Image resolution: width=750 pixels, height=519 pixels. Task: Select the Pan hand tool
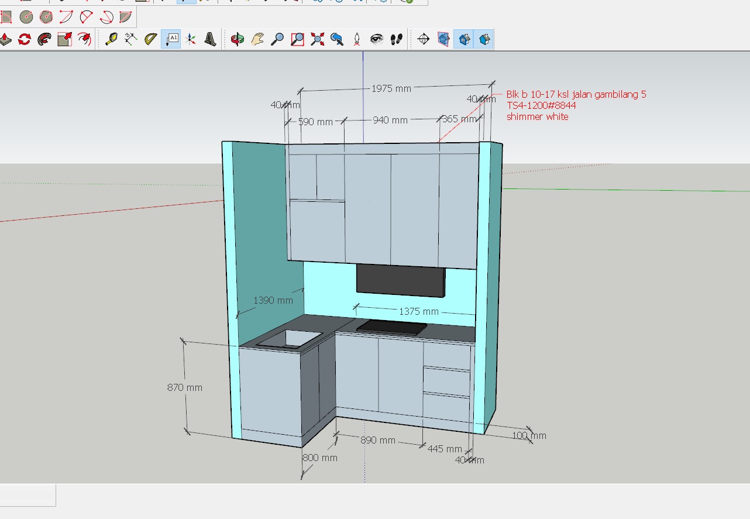point(257,39)
